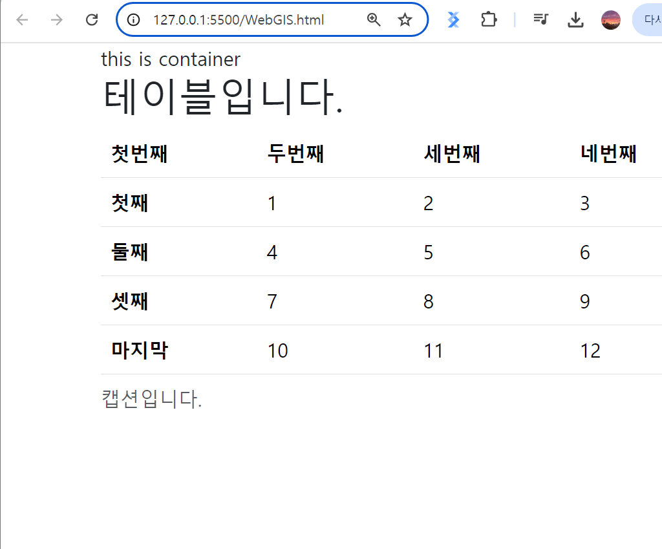Screen dimensions: 662x549
Task: Click the caption '캡션입니다.'
Action: (x=151, y=399)
